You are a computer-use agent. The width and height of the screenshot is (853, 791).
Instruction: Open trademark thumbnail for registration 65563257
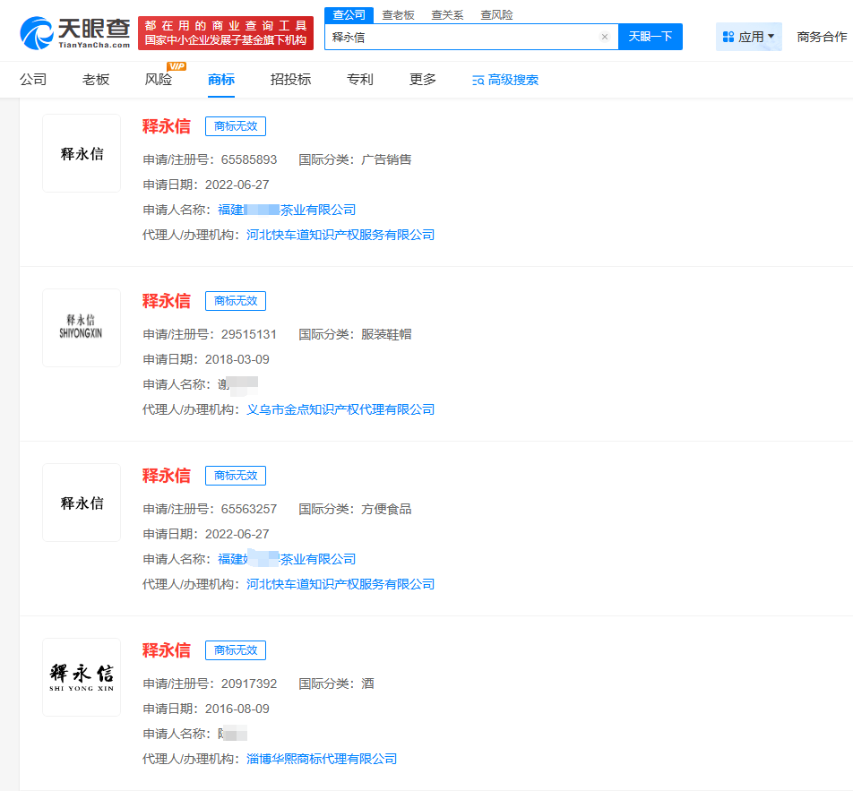82,503
